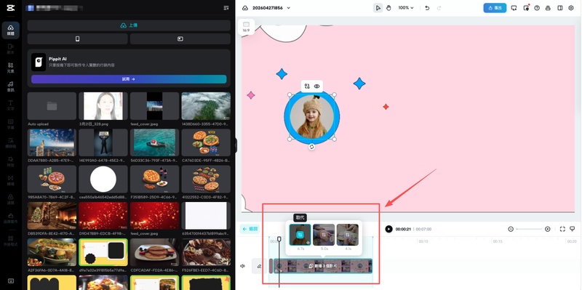This screenshot has width=582, height=290.
Task: Open the present monitor icon in top bar
Action: (x=514, y=8)
